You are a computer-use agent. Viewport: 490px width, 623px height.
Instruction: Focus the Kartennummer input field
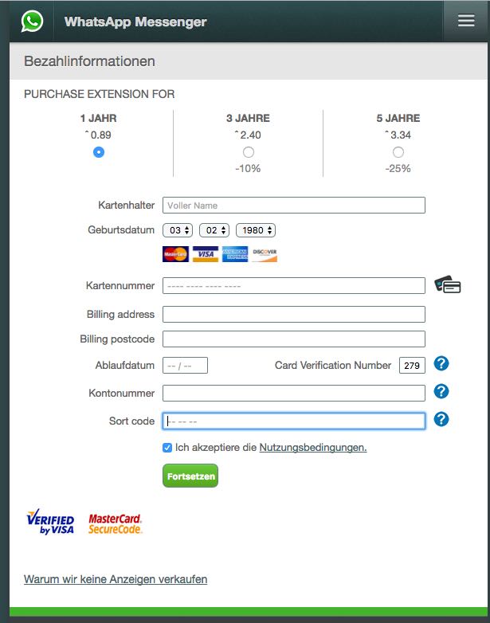coord(294,286)
